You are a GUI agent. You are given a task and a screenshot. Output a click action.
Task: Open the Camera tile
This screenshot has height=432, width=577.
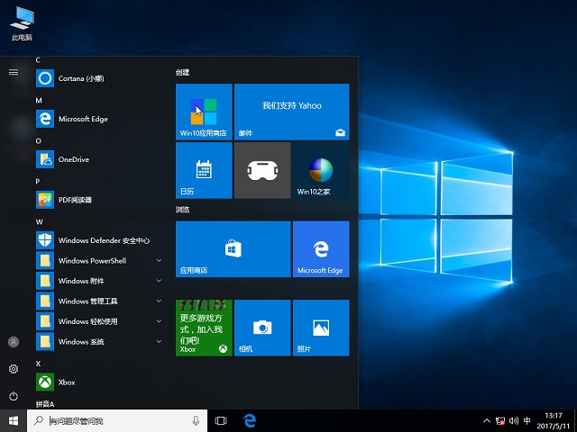[x=262, y=328]
